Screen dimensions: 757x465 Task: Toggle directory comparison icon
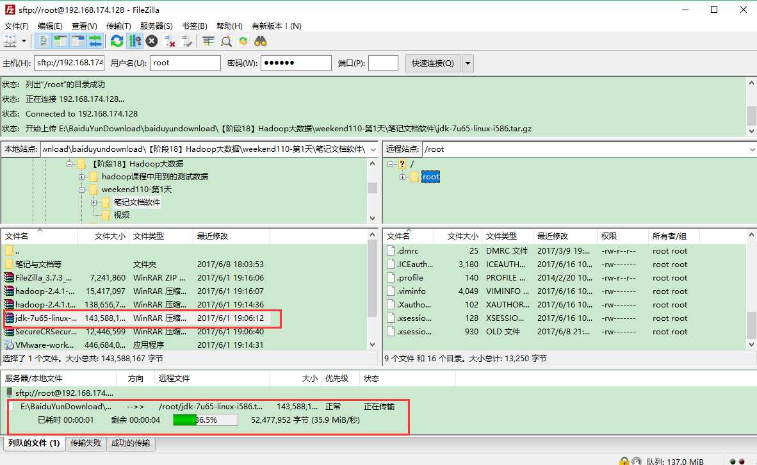226,41
